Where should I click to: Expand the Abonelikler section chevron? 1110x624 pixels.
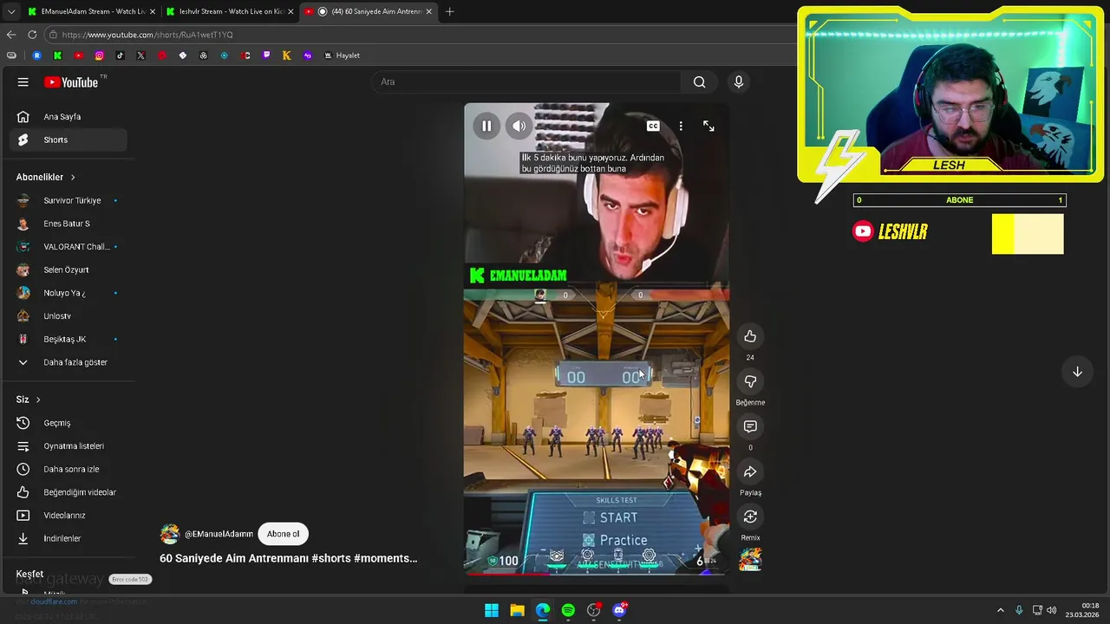coord(73,177)
